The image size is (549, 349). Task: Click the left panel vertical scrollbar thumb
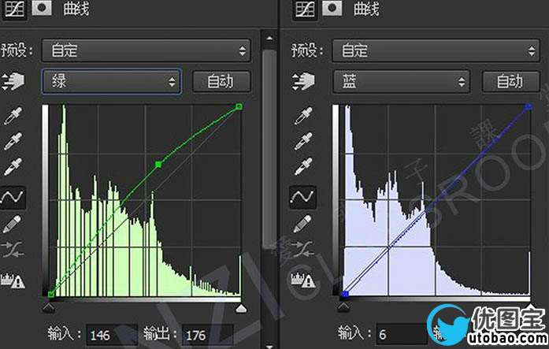(x=269, y=149)
